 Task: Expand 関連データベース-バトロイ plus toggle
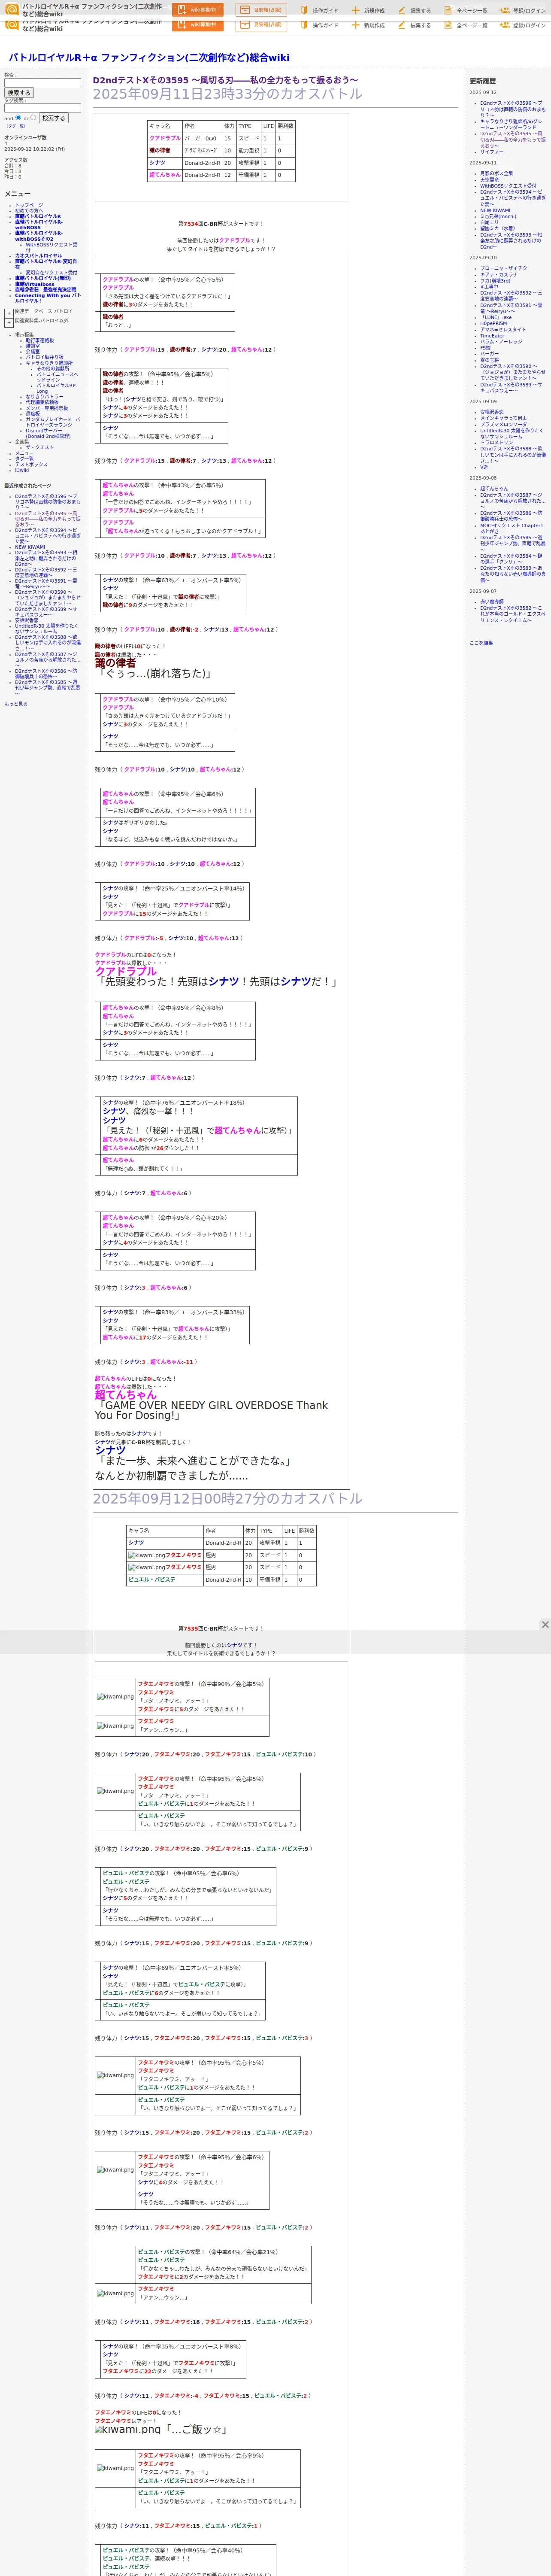tap(9, 313)
